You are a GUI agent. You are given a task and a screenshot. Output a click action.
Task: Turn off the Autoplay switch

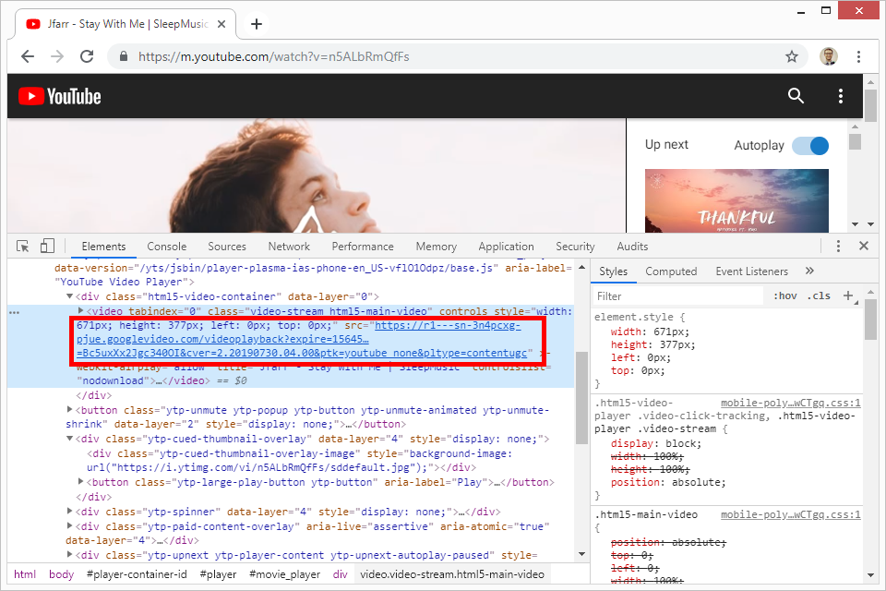[809, 146]
